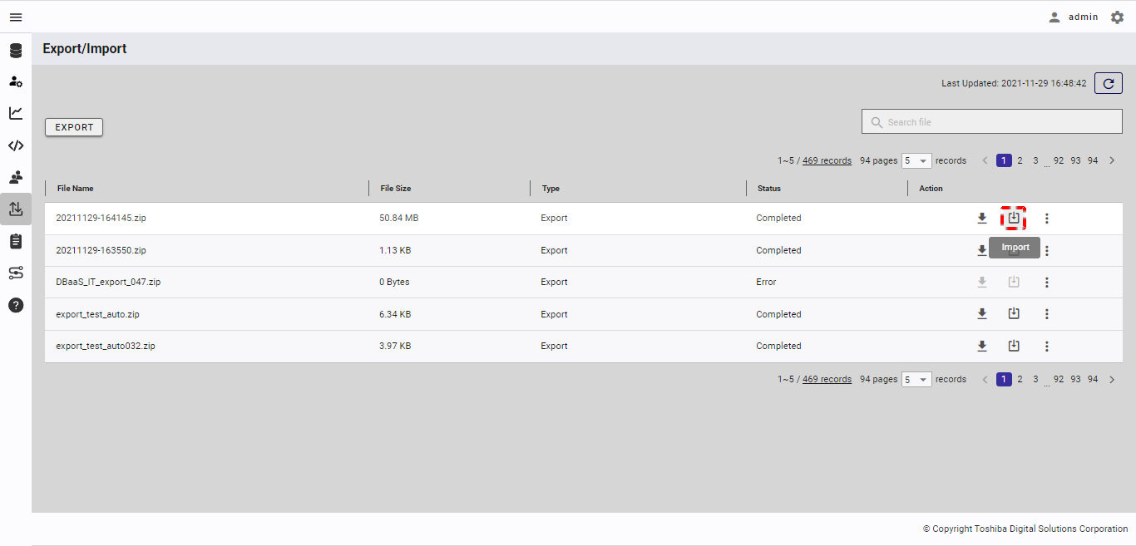
Task: Open the group users icon in sidebar
Action: pyautogui.click(x=16, y=177)
